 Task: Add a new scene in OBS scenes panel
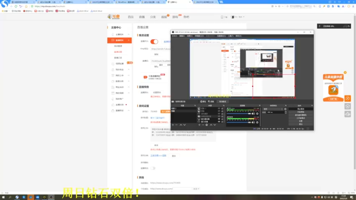[x=173, y=125]
